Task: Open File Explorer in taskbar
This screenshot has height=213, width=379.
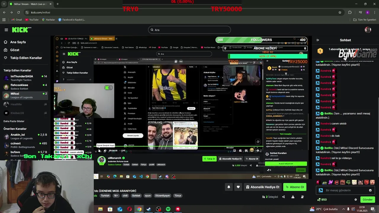Action: coord(100,209)
